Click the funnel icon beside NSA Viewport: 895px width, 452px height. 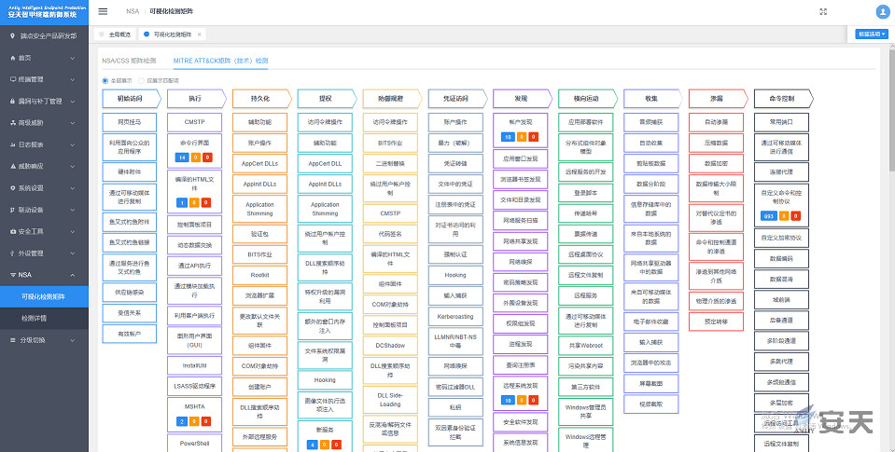click(12, 275)
